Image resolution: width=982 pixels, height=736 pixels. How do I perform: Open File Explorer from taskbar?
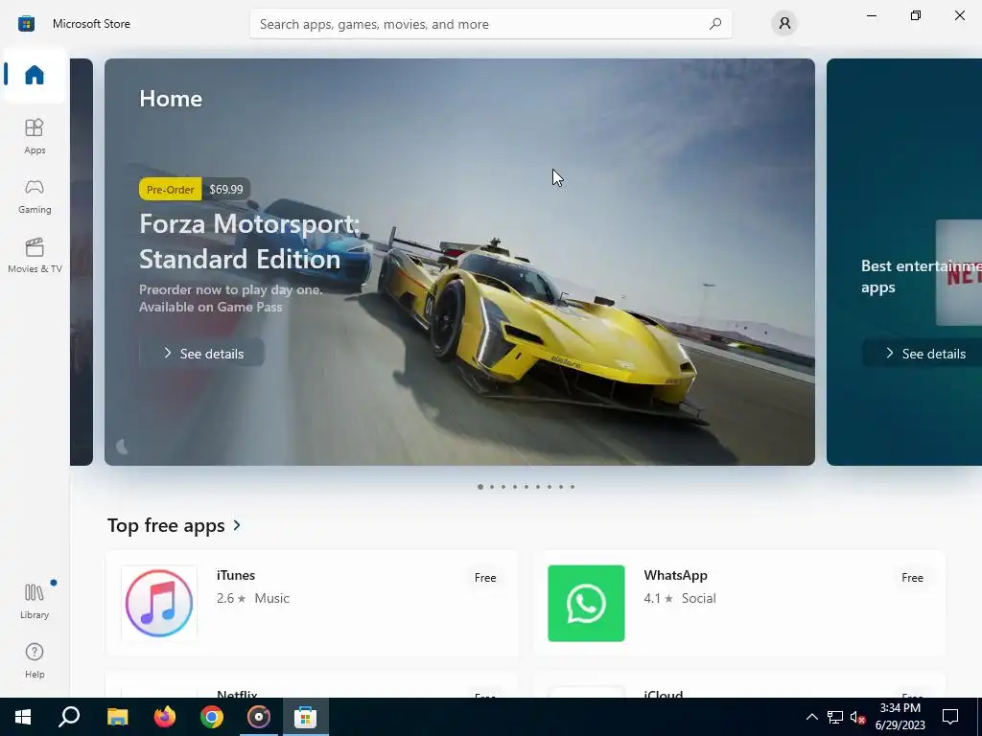coord(117,717)
